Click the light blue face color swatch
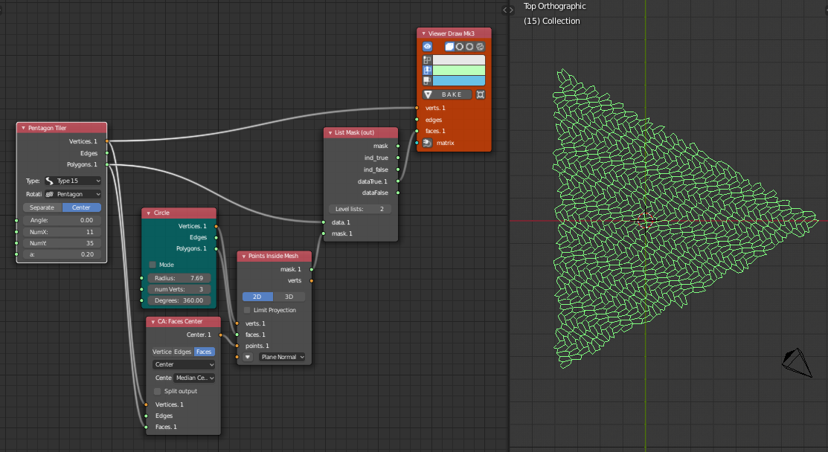The image size is (828, 452). pos(458,80)
